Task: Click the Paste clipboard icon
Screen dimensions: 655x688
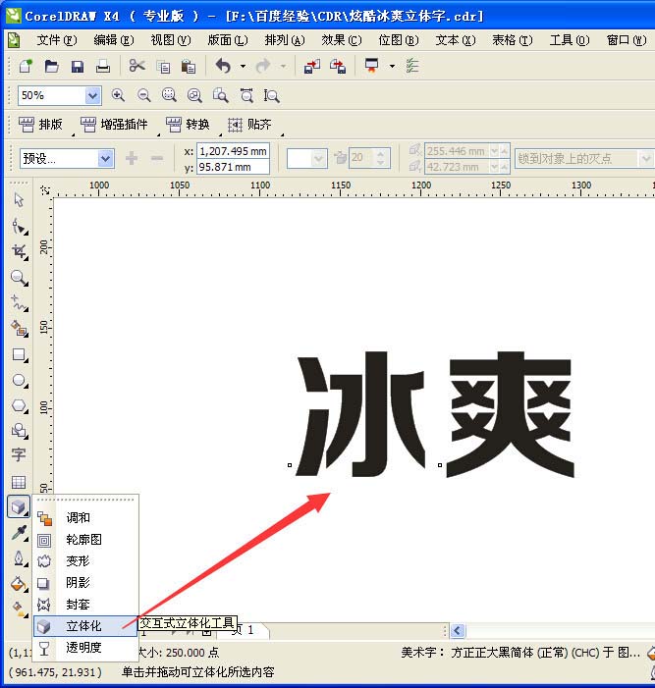Action: pos(189,67)
